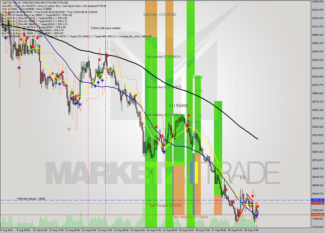This screenshot has width=325, height=233.
Task: Click the yellow bar inside the blue rectangle
Action: 196,173
